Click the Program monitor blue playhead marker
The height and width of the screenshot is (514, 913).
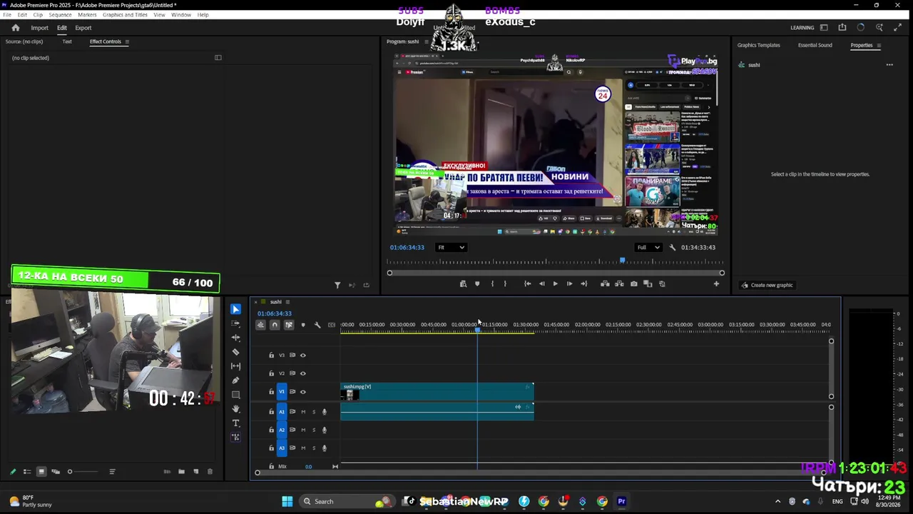[622, 261]
